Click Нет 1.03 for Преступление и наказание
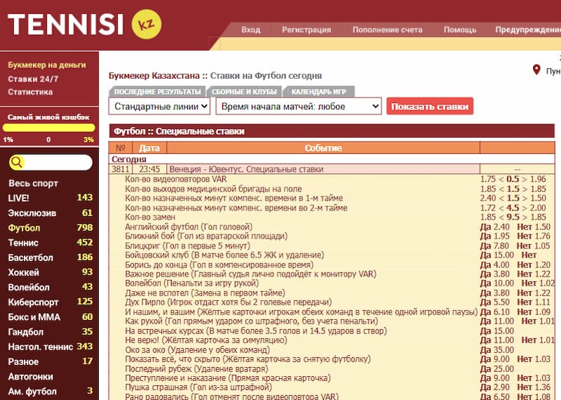This screenshot has width=561, height=400. point(534,378)
